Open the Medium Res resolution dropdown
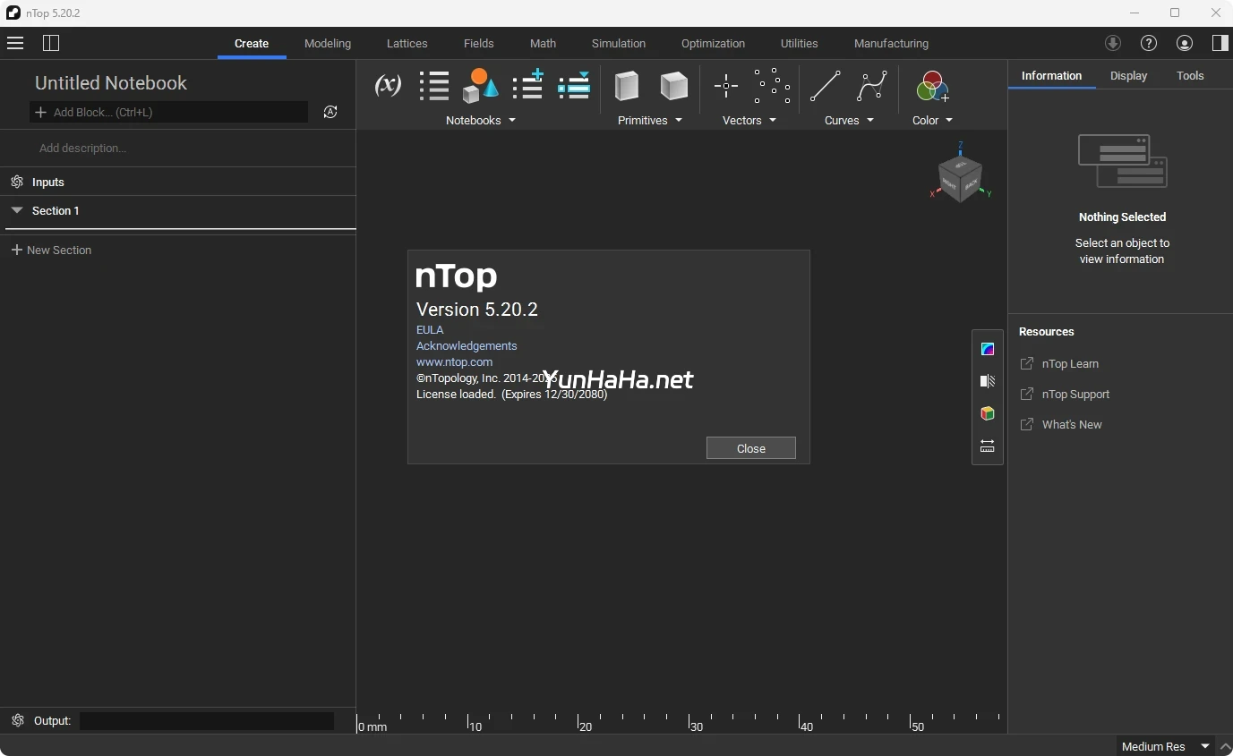Viewport: 1233px width, 756px height. click(1165, 746)
